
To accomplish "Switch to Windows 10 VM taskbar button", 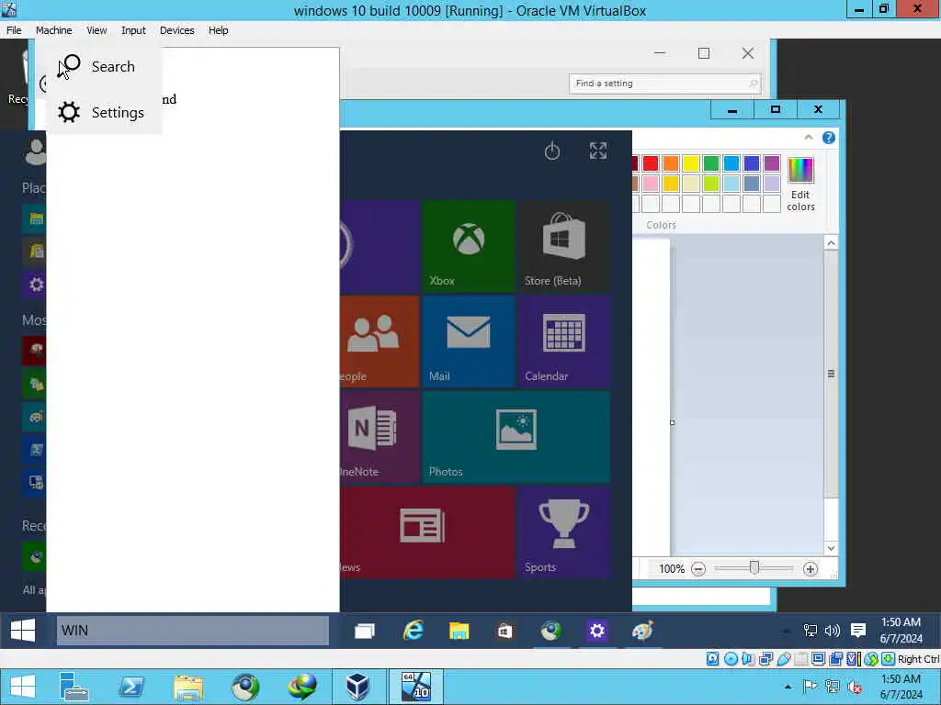I will point(416,687).
